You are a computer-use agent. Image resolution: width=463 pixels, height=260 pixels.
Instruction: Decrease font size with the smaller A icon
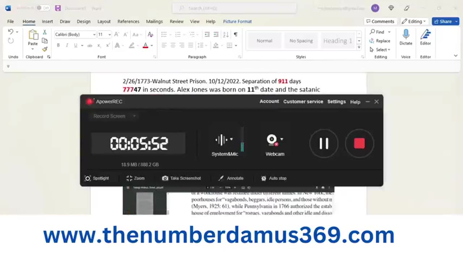[125, 34]
